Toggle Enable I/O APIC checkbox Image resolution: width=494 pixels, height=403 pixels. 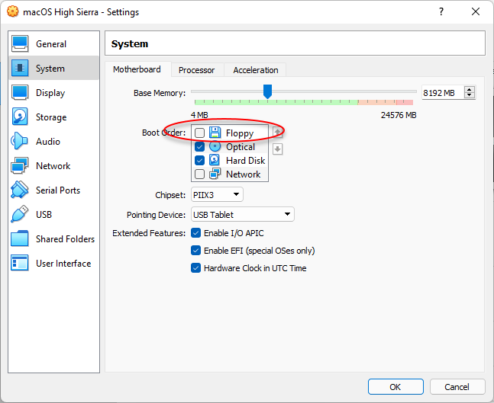click(195, 233)
